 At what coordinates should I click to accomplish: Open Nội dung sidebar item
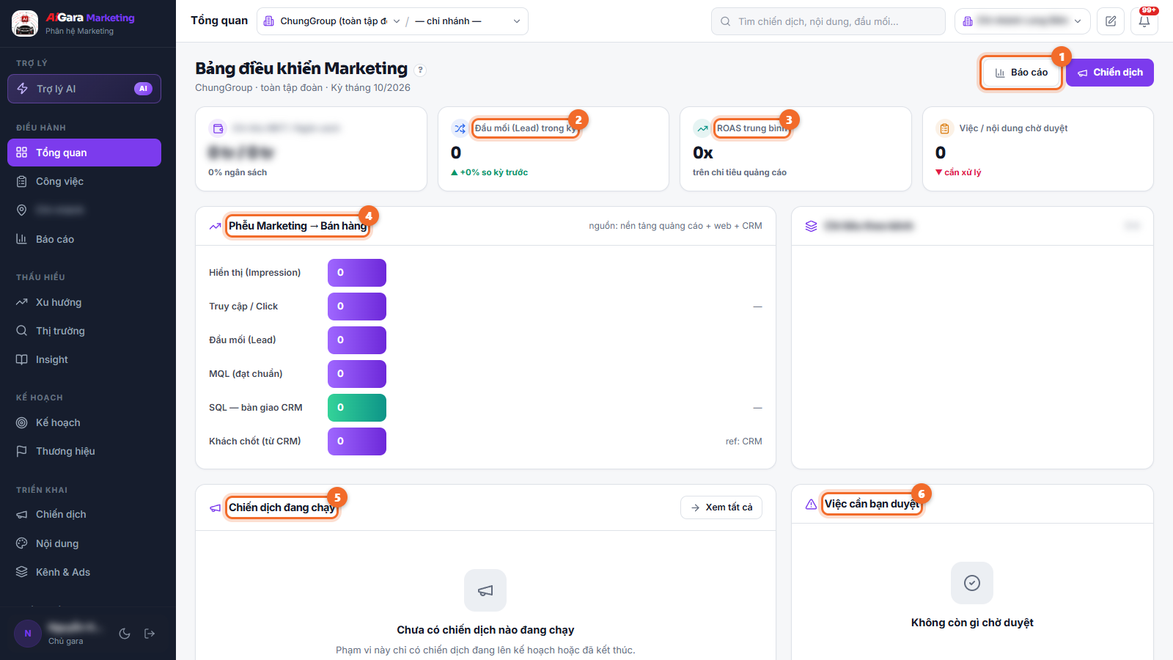tap(84, 543)
